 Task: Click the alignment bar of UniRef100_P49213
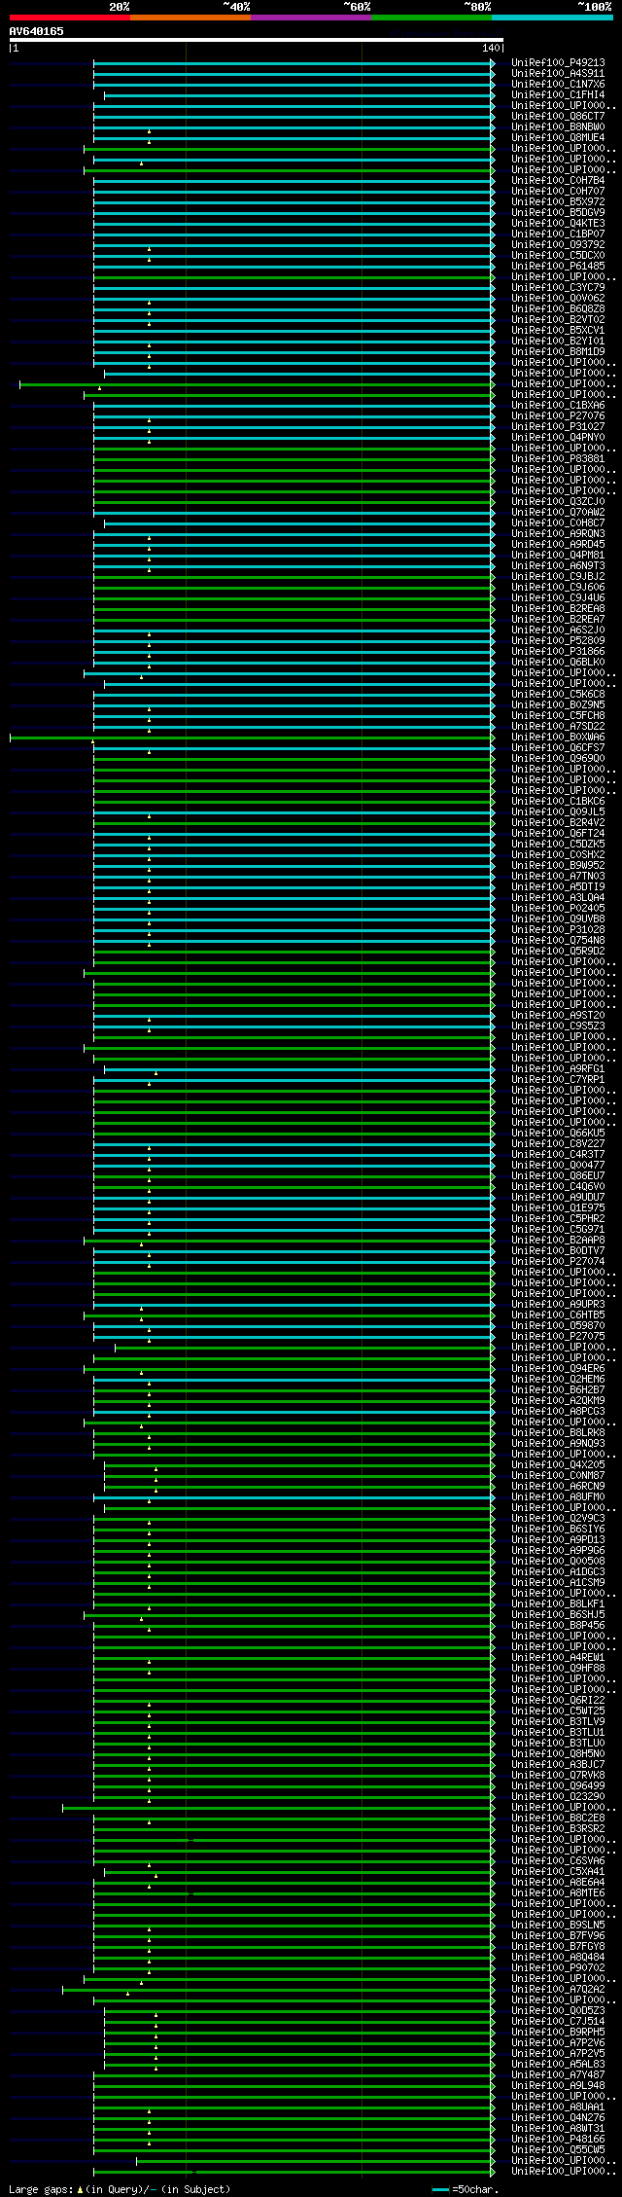click(x=294, y=63)
